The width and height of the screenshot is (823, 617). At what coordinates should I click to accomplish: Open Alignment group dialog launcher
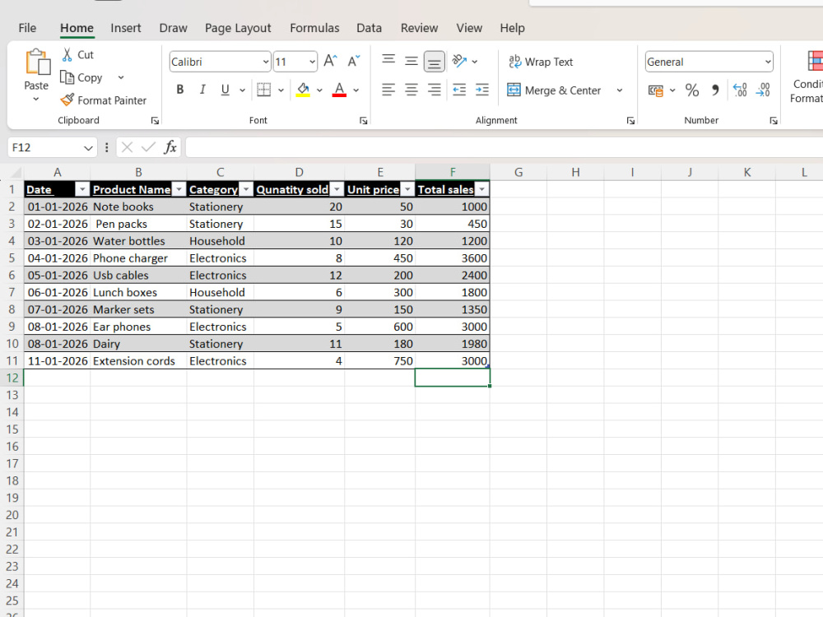pos(630,121)
